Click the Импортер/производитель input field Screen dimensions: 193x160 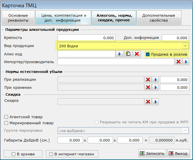point(116,62)
